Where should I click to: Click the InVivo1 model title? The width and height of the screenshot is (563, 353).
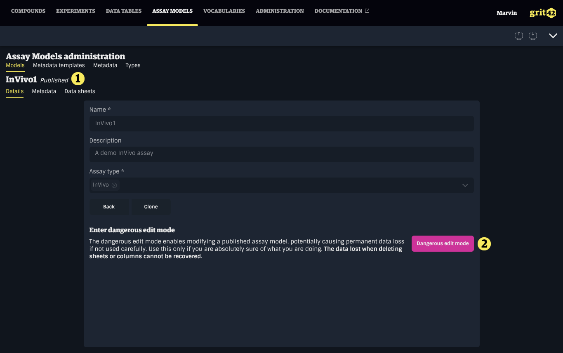21,79
